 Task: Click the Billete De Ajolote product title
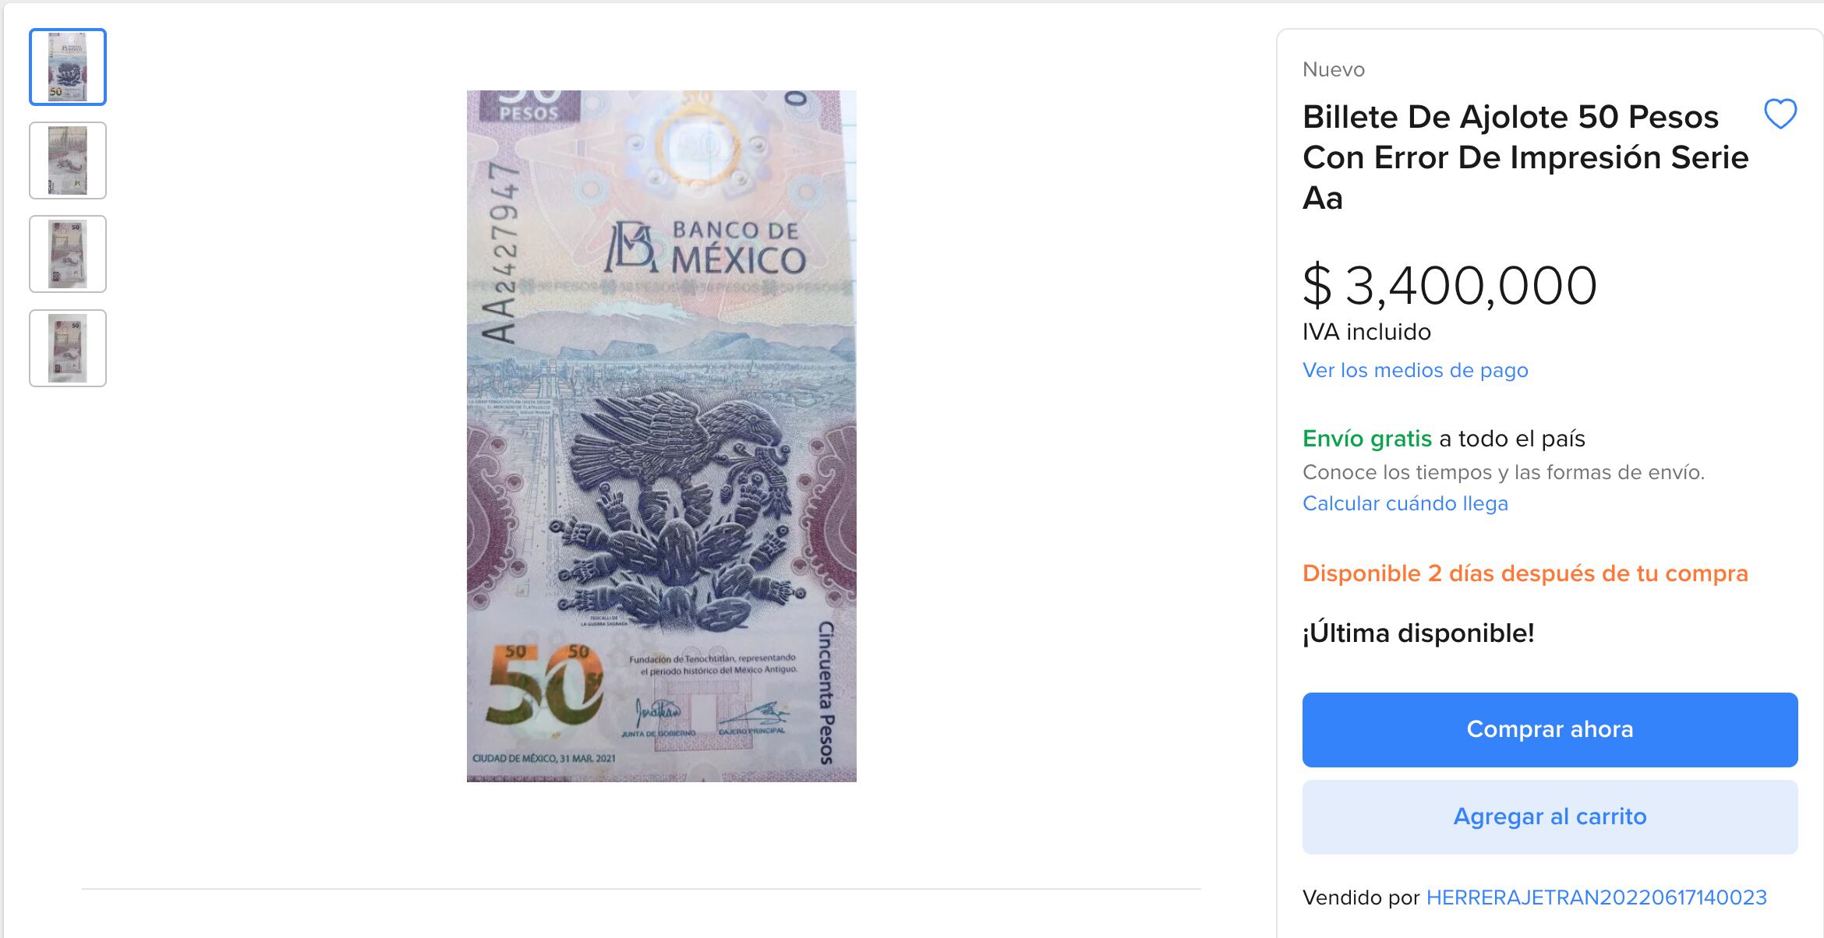pos(1525,157)
